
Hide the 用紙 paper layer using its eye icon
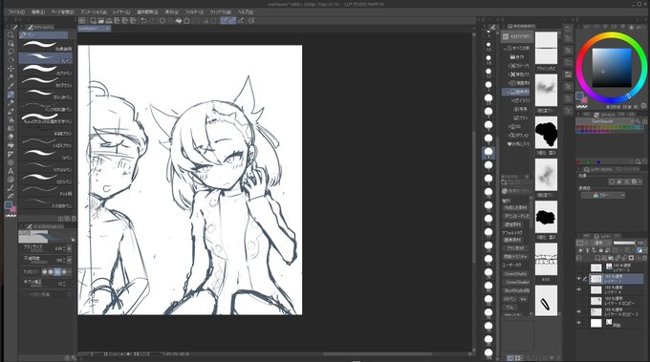pos(579,323)
